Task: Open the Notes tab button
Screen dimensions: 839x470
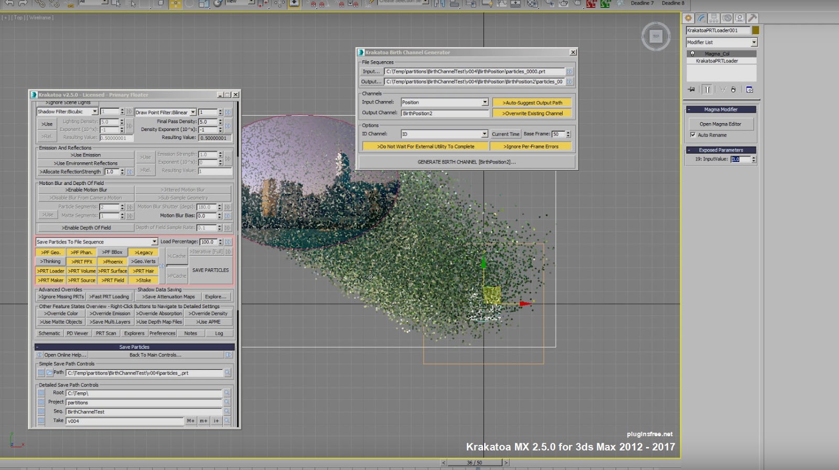Action: click(191, 333)
